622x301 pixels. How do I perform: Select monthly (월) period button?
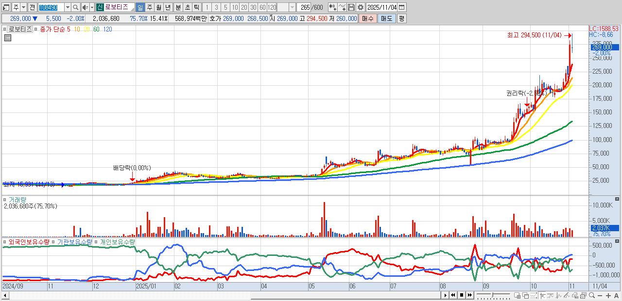click(158, 7)
